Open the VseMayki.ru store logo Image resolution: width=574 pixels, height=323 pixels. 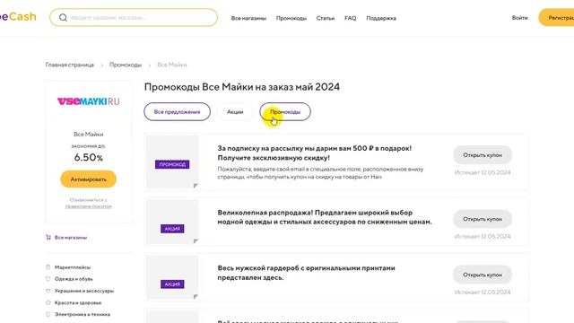88,101
